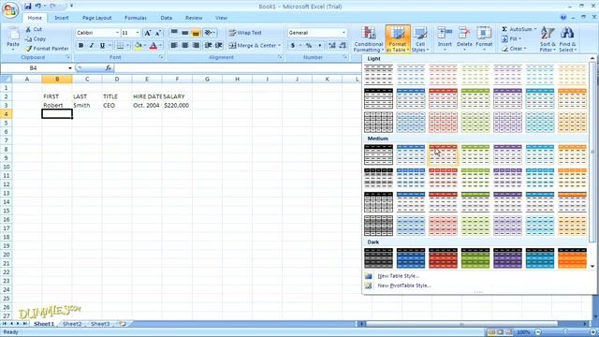The image size is (599, 337).
Task: Select cell containing Robert
Action: [57, 105]
